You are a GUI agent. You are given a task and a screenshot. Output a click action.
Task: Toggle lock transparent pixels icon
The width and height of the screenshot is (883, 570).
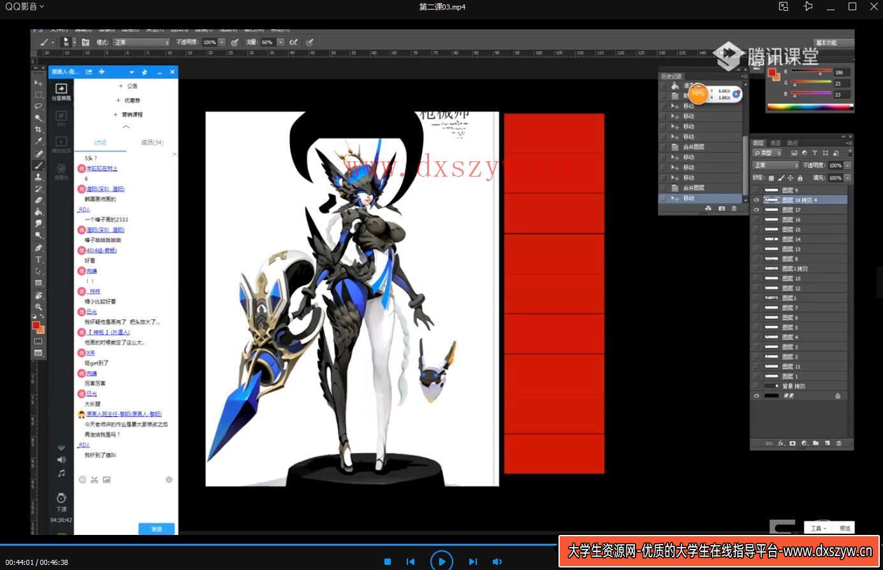(x=771, y=178)
